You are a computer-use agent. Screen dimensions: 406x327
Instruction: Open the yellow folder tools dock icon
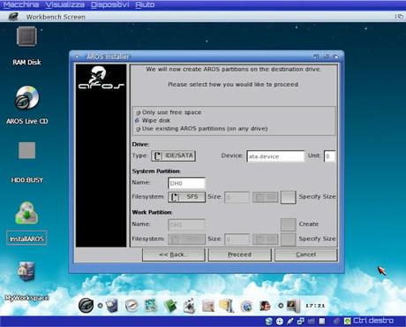click(x=226, y=306)
